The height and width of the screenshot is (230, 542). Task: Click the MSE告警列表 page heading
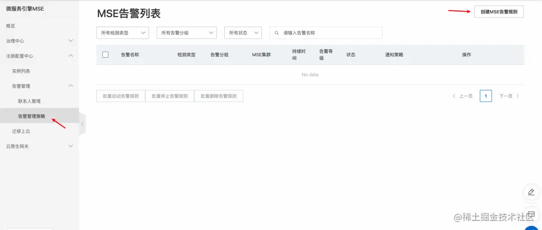click(128, 14)
